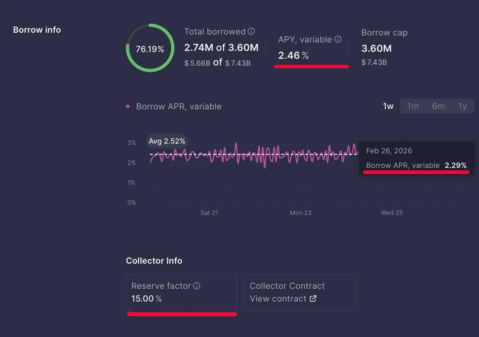
Task: Open the View contract link
Action: click(x=278, y=299)
